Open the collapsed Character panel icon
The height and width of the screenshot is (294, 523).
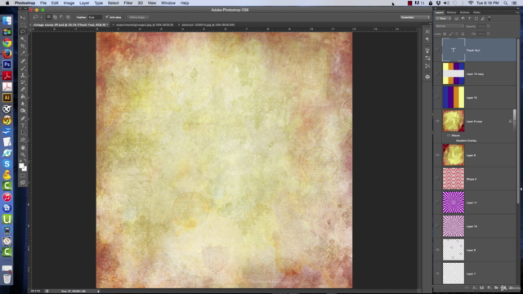coord(427,32)
